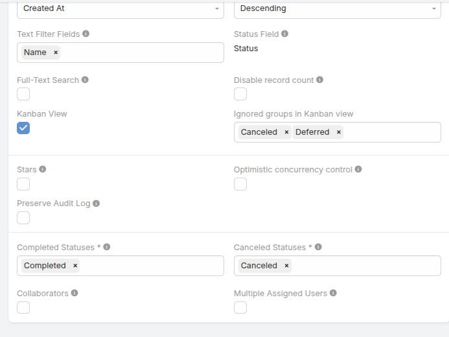Screen dimensions: 449x337
Task: Remove the Name tag from Text Filter Fields
Action: pyautogui.click(x=56, y=52)
